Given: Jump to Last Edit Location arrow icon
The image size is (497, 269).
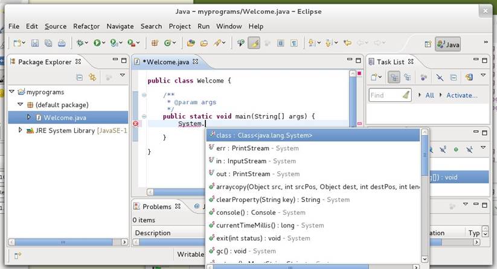Looking at the screenshot, I should coord(348,43).
